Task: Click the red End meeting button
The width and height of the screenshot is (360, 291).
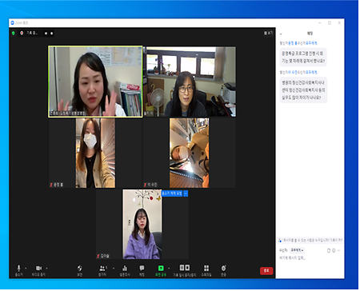Action: click(x=266, y=270)
